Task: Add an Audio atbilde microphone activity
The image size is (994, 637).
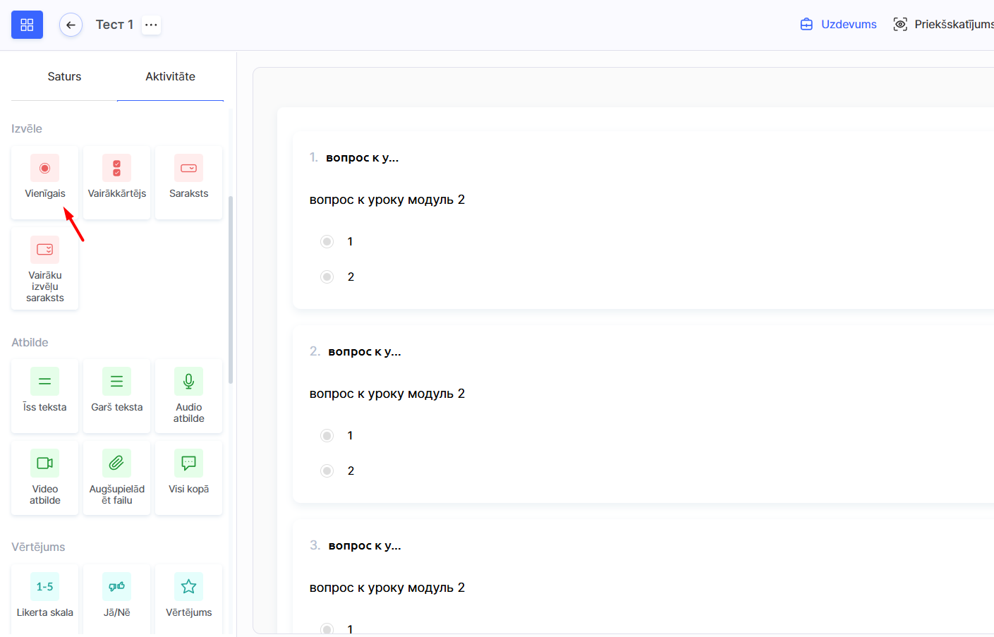Action: point(188,395)
